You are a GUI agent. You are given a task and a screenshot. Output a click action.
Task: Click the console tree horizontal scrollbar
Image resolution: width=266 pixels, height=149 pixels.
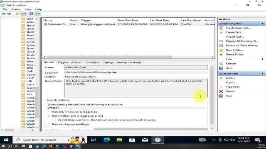pos(9,130)
